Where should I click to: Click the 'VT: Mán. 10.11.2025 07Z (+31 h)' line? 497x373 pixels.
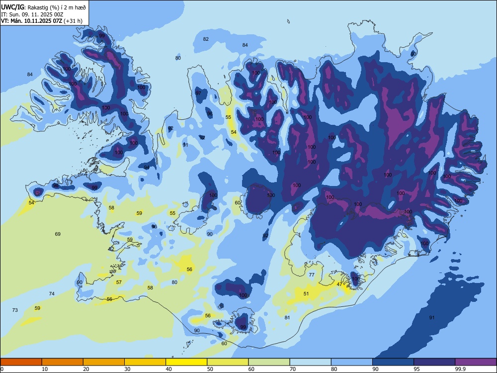42,21
